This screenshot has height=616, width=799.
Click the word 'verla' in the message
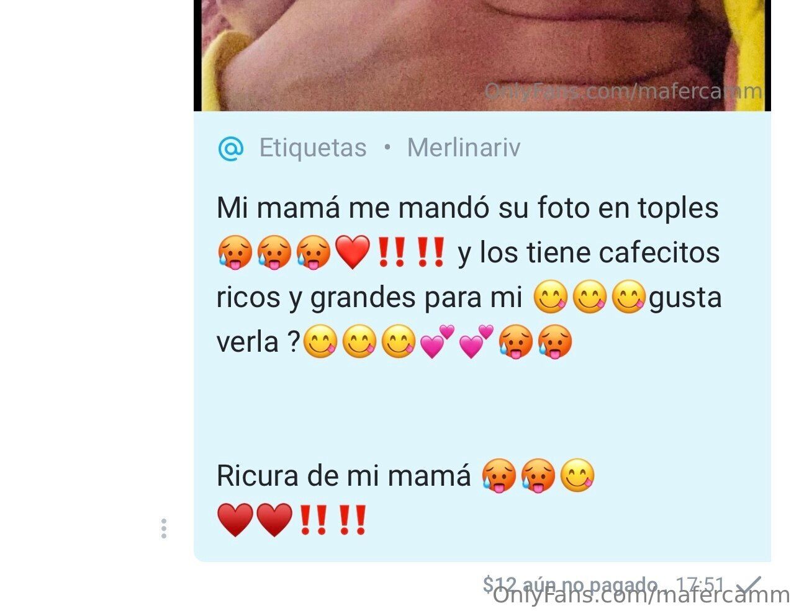tap(247, 342)
